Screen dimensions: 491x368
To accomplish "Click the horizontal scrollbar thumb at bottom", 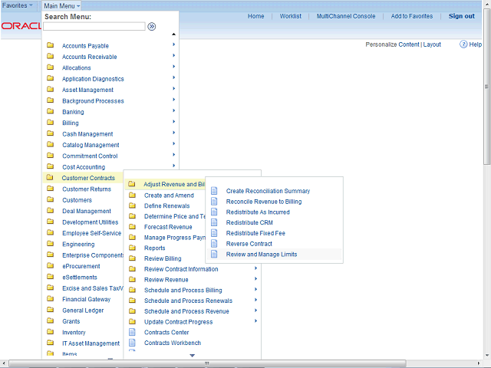I will (207, 363).
